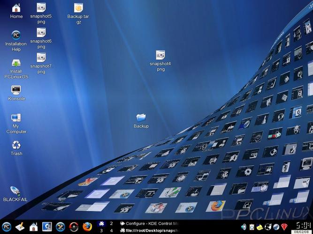The image size is (313, 234).
Task: Open the volume speaker tray icon
Action: 244,227
